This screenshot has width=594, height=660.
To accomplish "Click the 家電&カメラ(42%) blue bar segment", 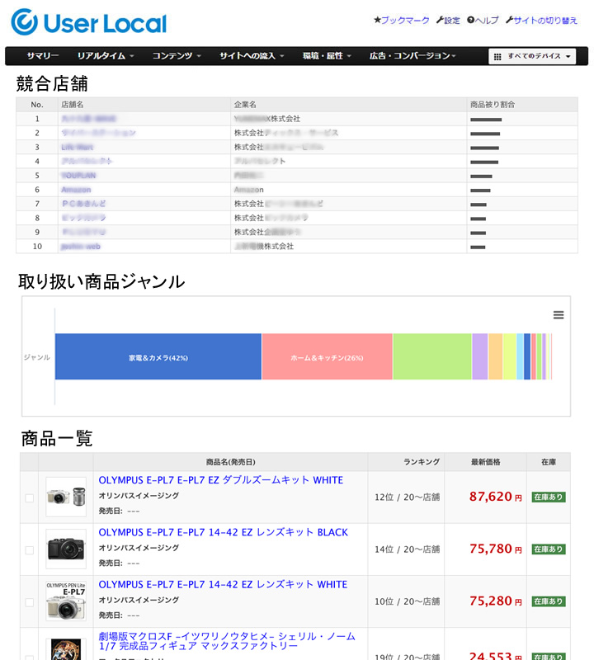I will (158, 357).
